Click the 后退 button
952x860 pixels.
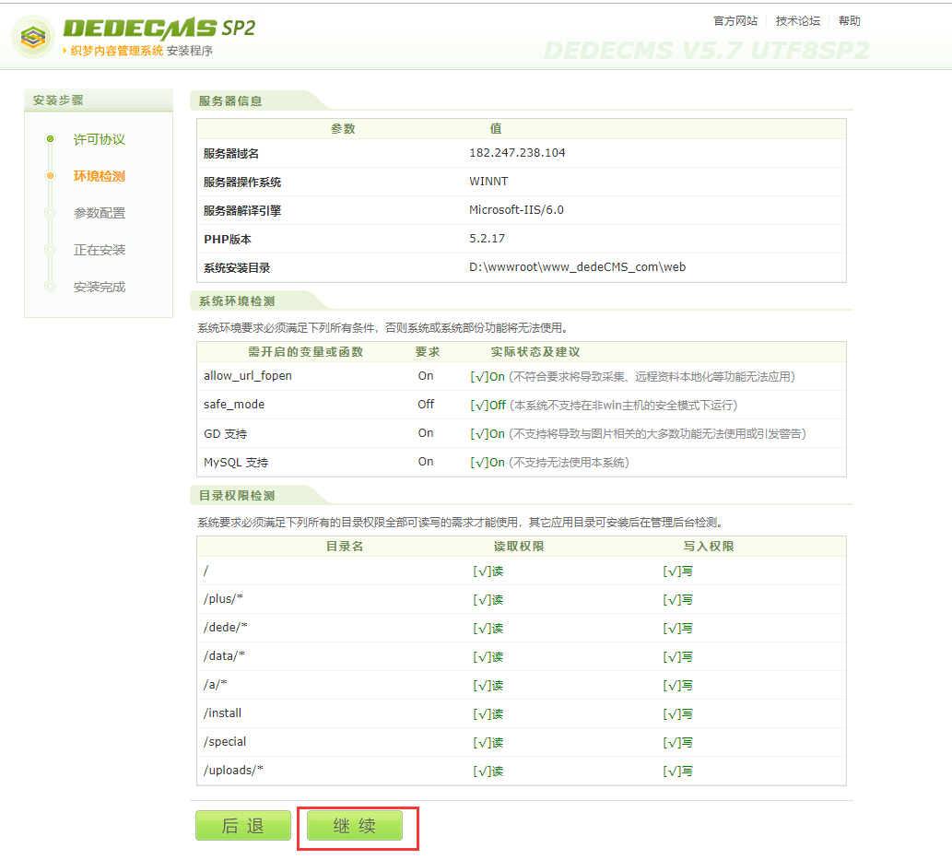point(243,825)
